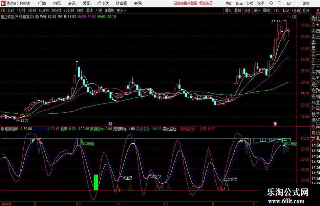Expand the 股朋指标 indicator dropdown
Image resolution: width=320 pixels, height=206 pixels.
tap(2, 129)
